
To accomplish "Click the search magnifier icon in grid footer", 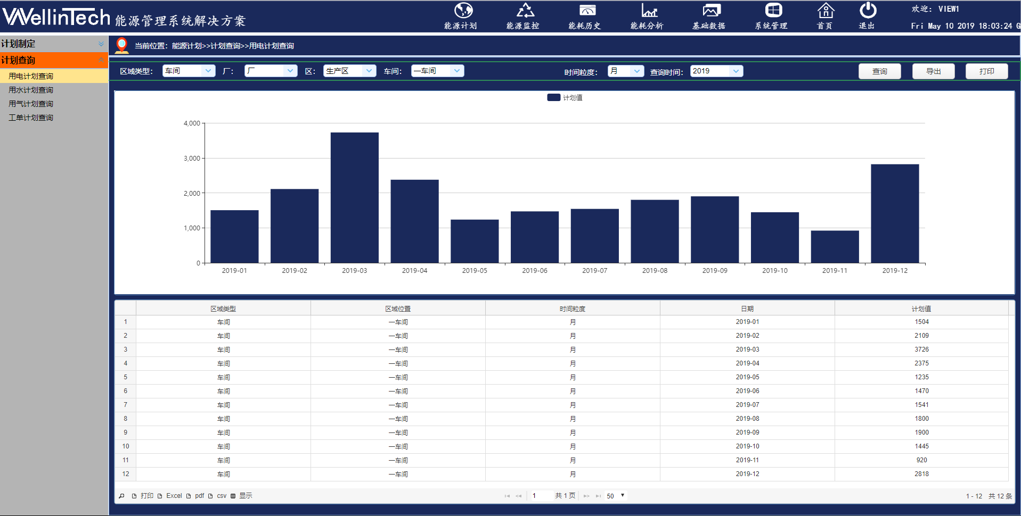I will tap(121, 496).
